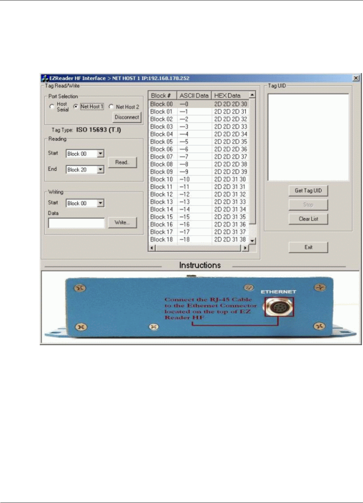Select the Block 04 row
363x503 pixels.
pos(199,134)
